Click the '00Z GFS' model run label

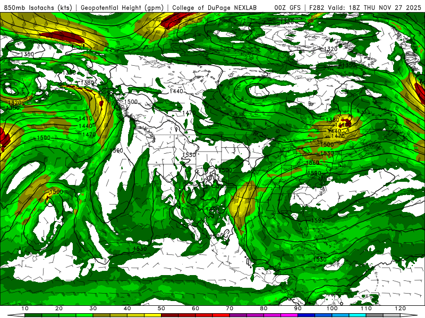coord(287,7)
